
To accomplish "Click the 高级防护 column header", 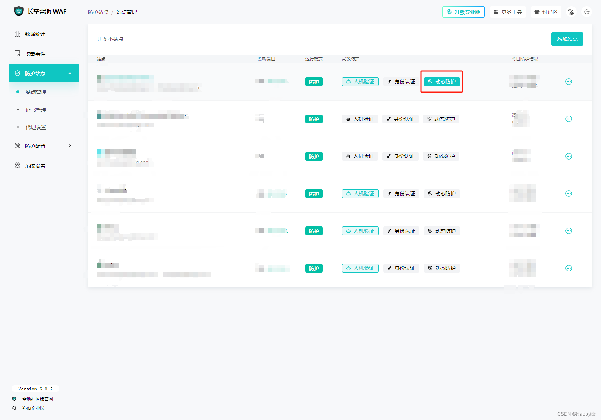I will pyautogui.click(x=350, y=59).
